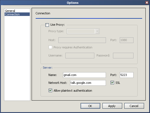This screenshot has height=113, width=150.
Task: Select General in the options list
Action: (17, 11)
